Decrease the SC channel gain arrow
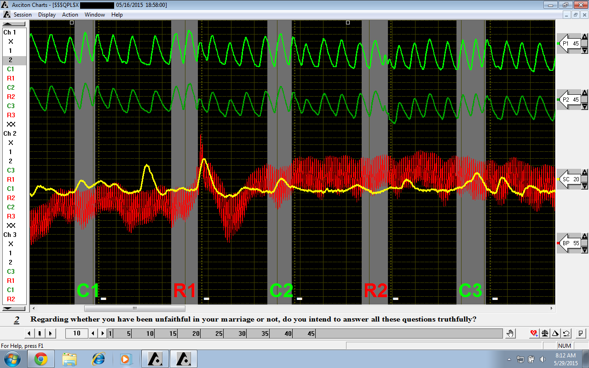The width and height of the screenshot is (589, 368). pyautogui.click(x=585, y=186)
